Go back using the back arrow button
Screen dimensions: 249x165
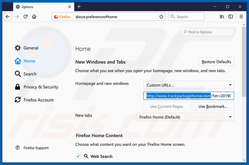click(x=8, y=17)
